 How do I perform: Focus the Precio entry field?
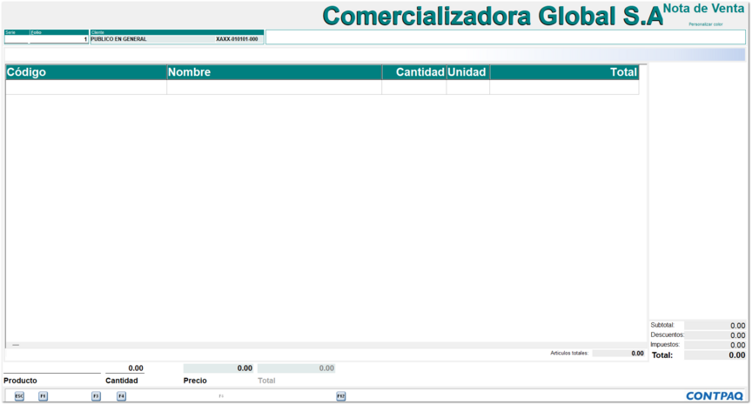point(218,368)
